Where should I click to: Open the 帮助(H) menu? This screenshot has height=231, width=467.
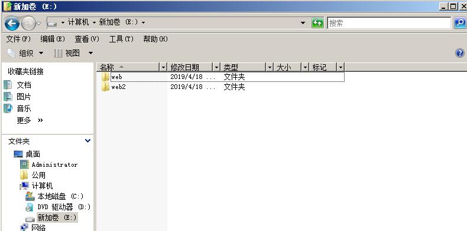[x=155, y=39]
